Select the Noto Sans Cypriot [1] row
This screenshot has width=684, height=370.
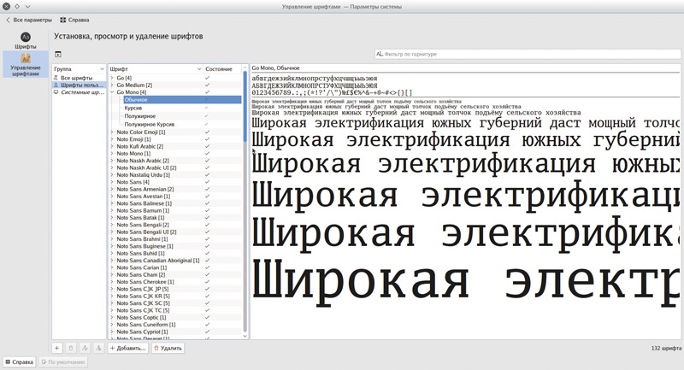[x=175, y=332]
